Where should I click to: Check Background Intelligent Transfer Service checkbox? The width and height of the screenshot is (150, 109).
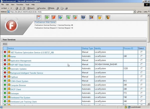141,72
